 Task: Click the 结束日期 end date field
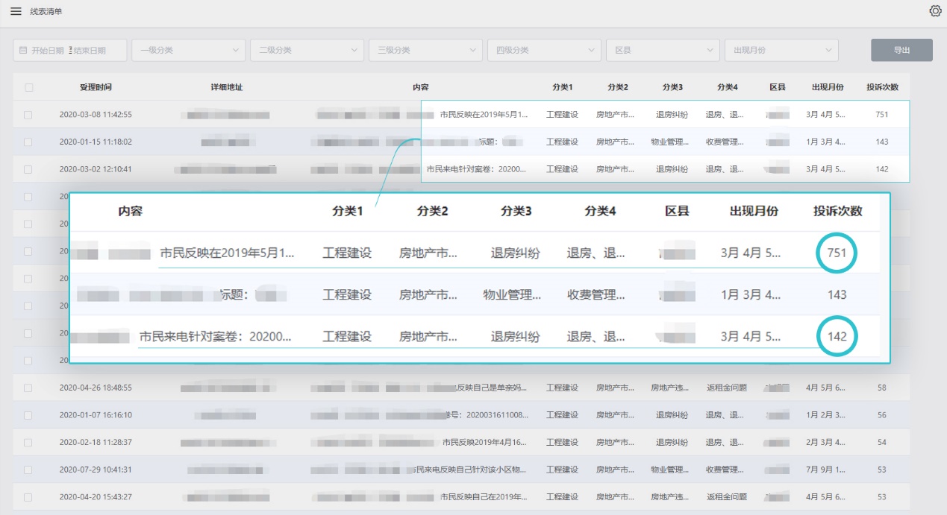tap(90, 50)
